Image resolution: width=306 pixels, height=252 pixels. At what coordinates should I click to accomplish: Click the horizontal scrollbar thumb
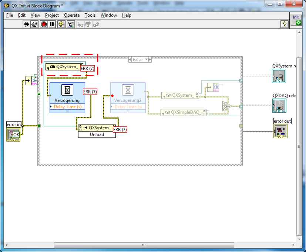coord(144,245)
